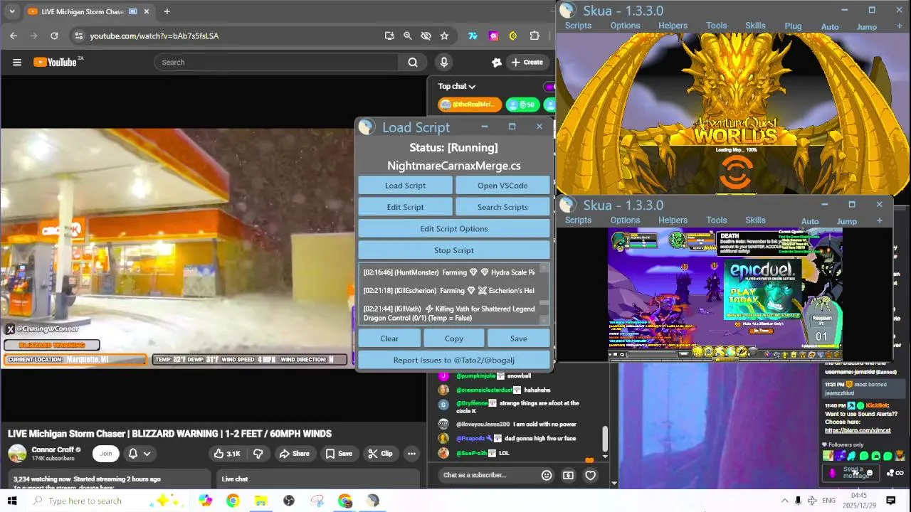Open Edit Script Options

[454, 229]
